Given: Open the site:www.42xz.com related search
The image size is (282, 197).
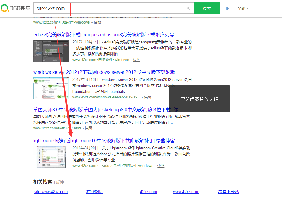Looking at the screenshot, I should tap(50, 192).
